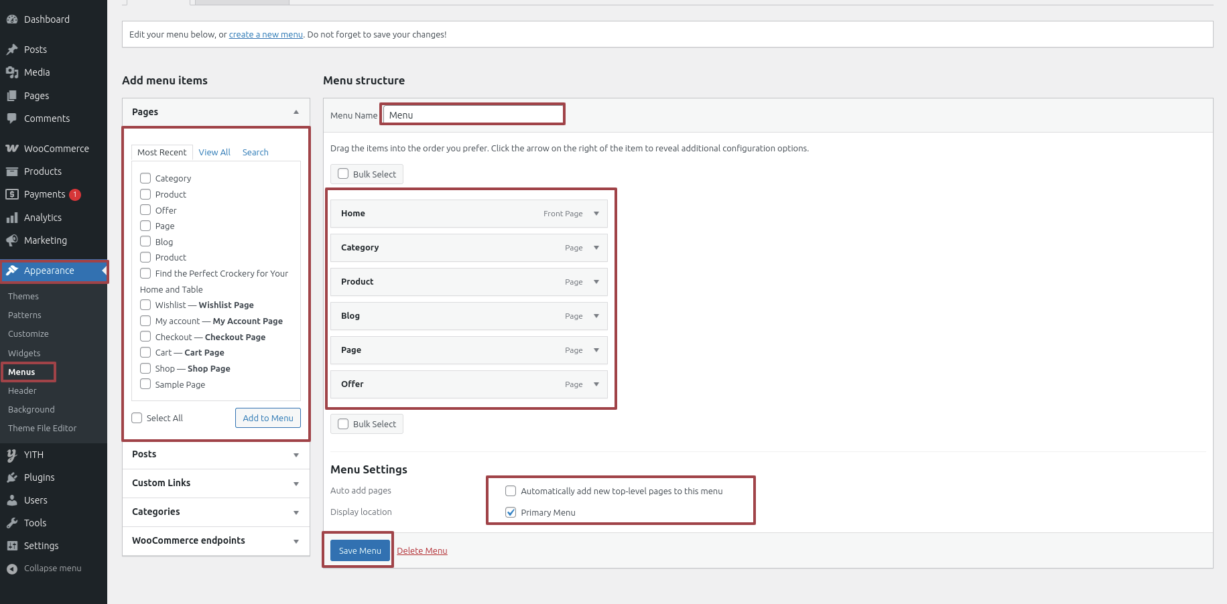1227x604 pixels.
Task: Click the Dashboard gauge icon
Action: click(12, 19)
